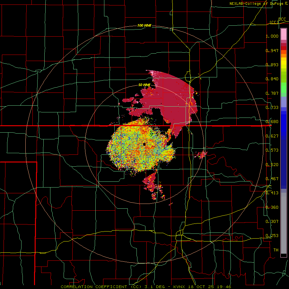Click the 0.360 scale label
The image size is (289, 289).
click(x=272, y=207)
